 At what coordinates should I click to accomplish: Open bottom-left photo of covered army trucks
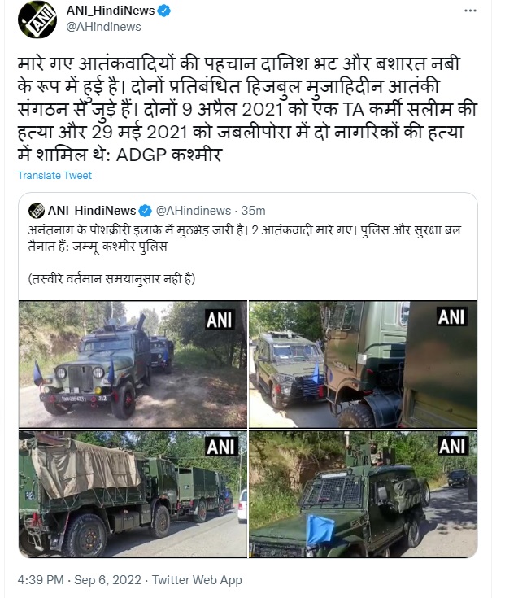133,494
